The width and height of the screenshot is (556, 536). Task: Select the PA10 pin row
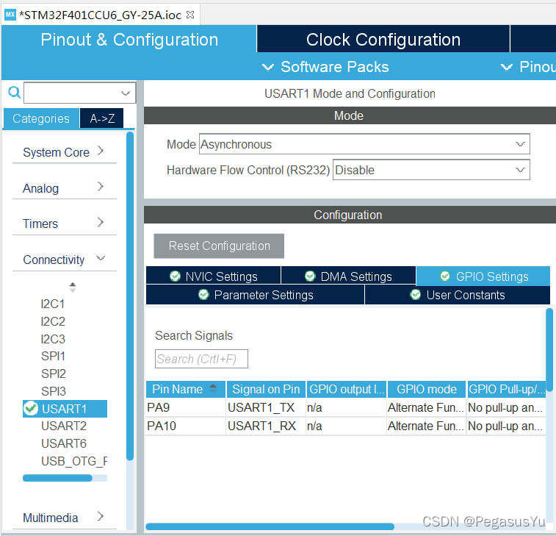point(346,426)
